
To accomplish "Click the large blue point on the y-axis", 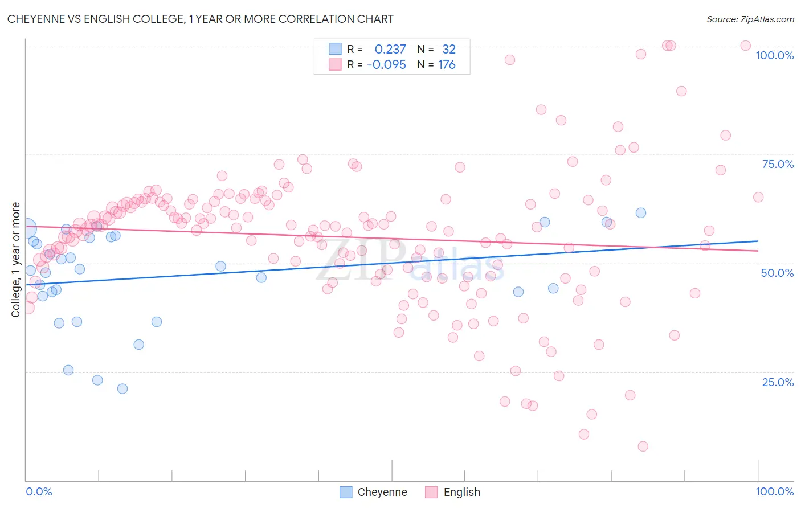I will (x=26, y=228).
